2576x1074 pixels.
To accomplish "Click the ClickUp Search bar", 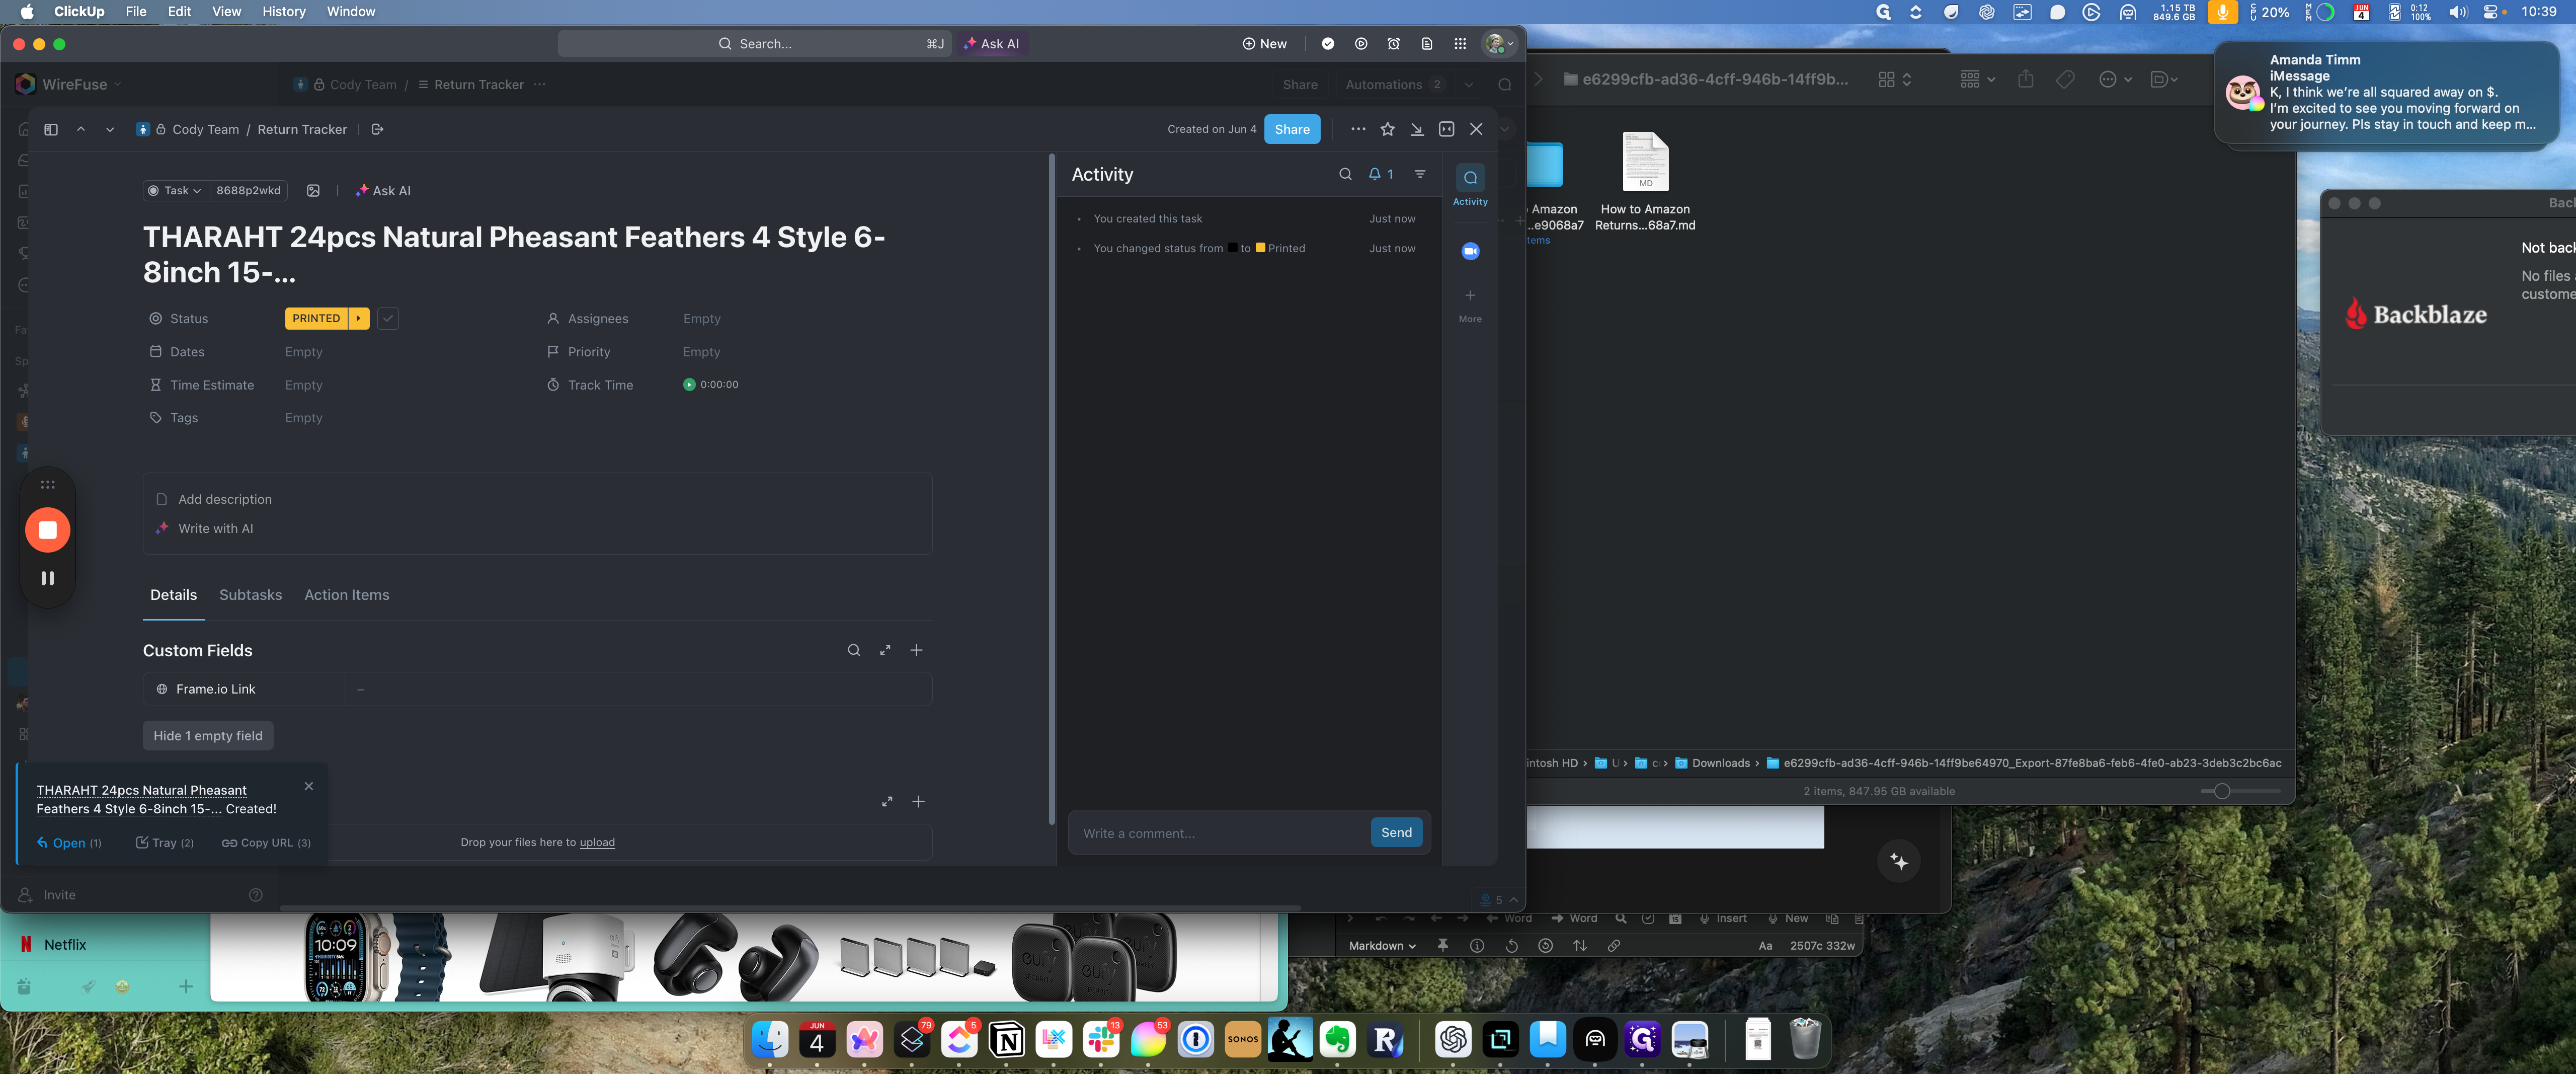I will coord(754,44).
